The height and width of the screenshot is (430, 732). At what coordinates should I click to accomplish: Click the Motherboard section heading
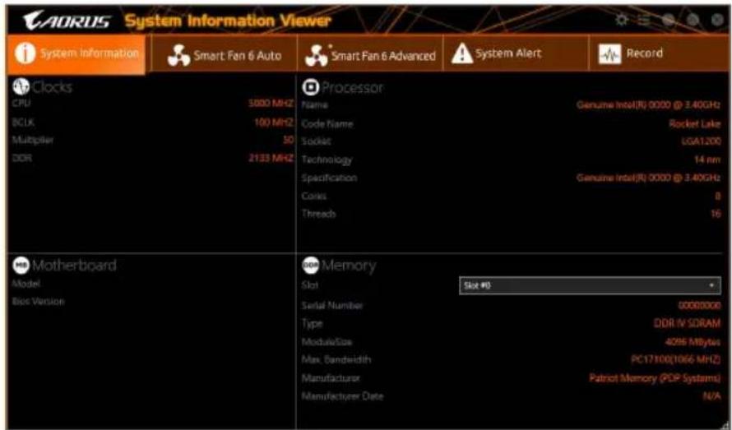[74, 266]
